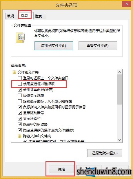133x179 pixels.
Task: Disable 隐藏受保护的操作系统文件(推荐)
Action: [20, 130]
